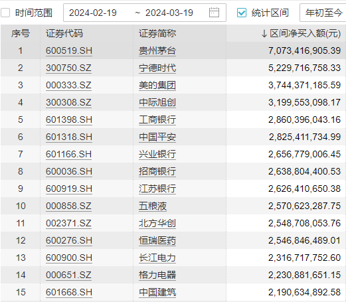The width and height of the screenshot is (346, 302).
Task: Open 兴业银行 stock name link
Action: 157,154
